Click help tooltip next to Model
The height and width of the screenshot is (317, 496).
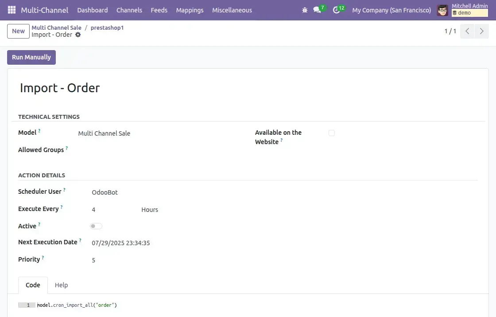point(39,130)
